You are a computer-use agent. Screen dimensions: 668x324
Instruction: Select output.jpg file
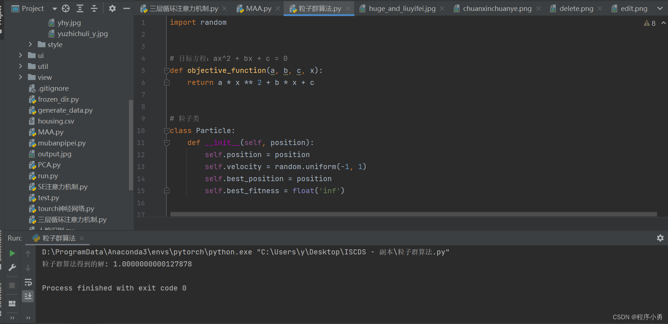point(50,154)
